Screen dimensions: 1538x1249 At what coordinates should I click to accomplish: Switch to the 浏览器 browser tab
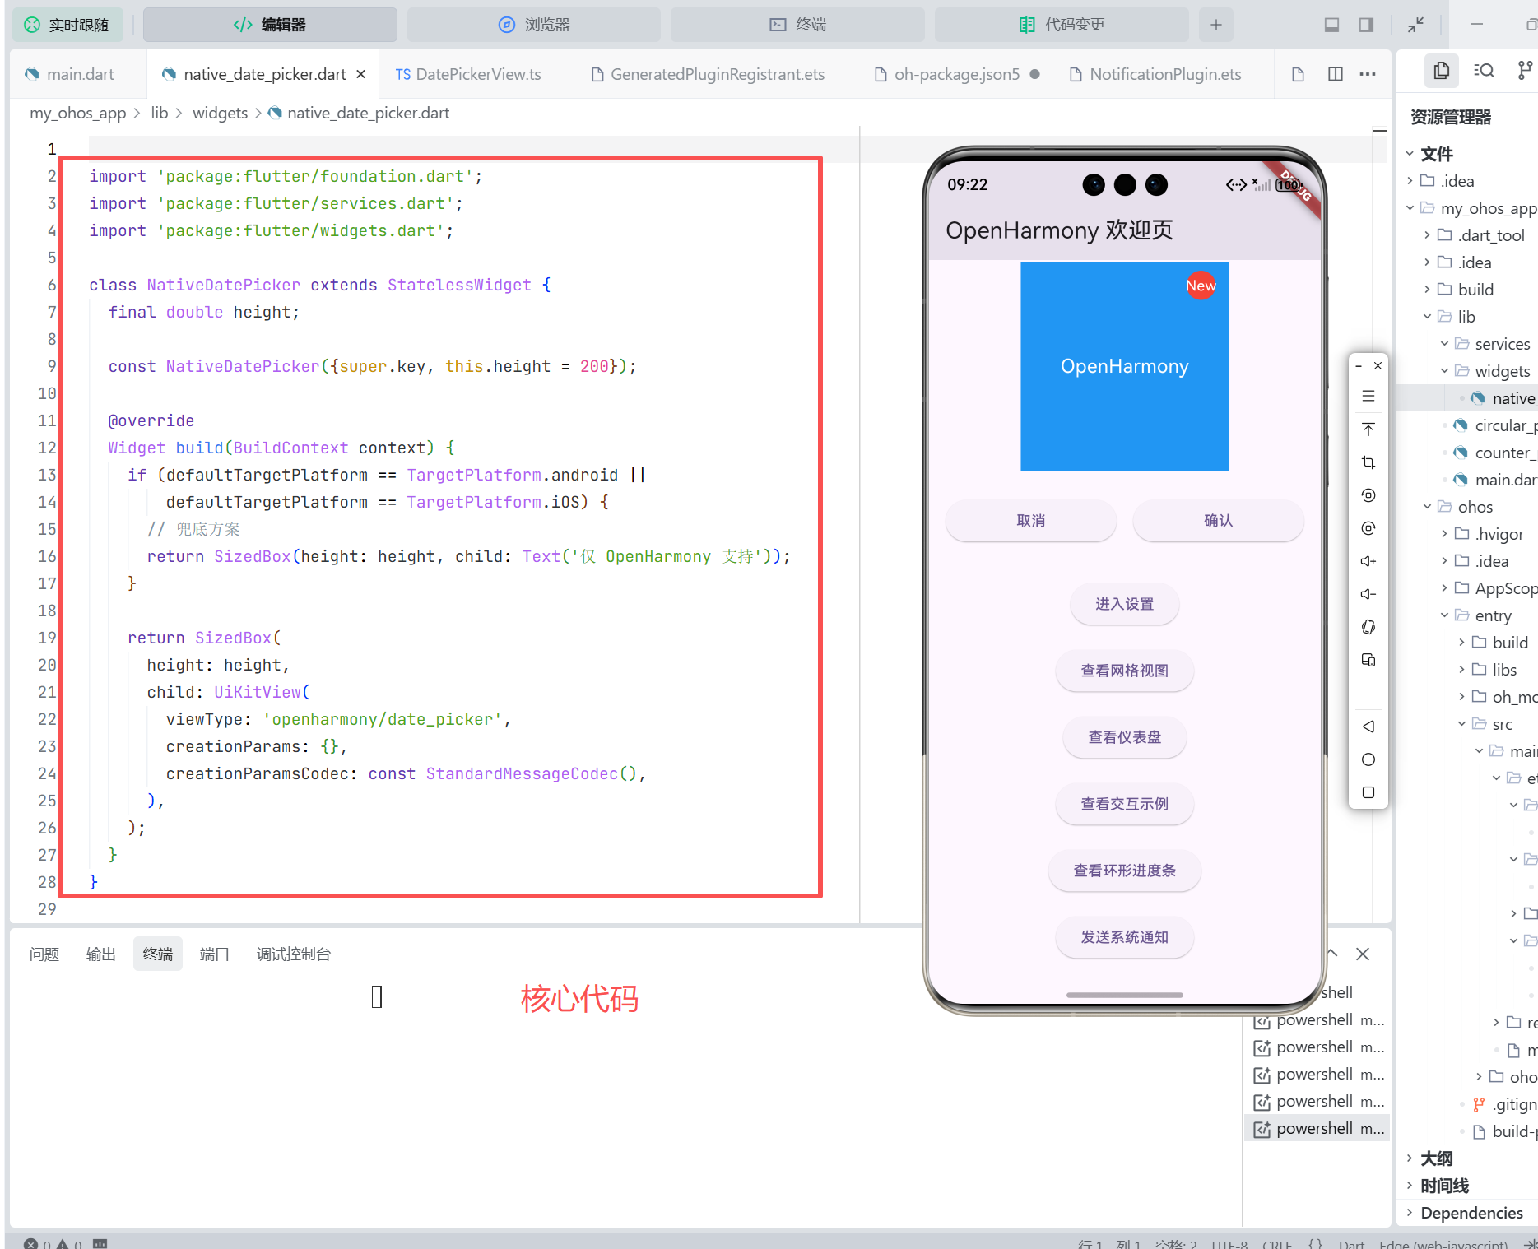pos(534,25)
